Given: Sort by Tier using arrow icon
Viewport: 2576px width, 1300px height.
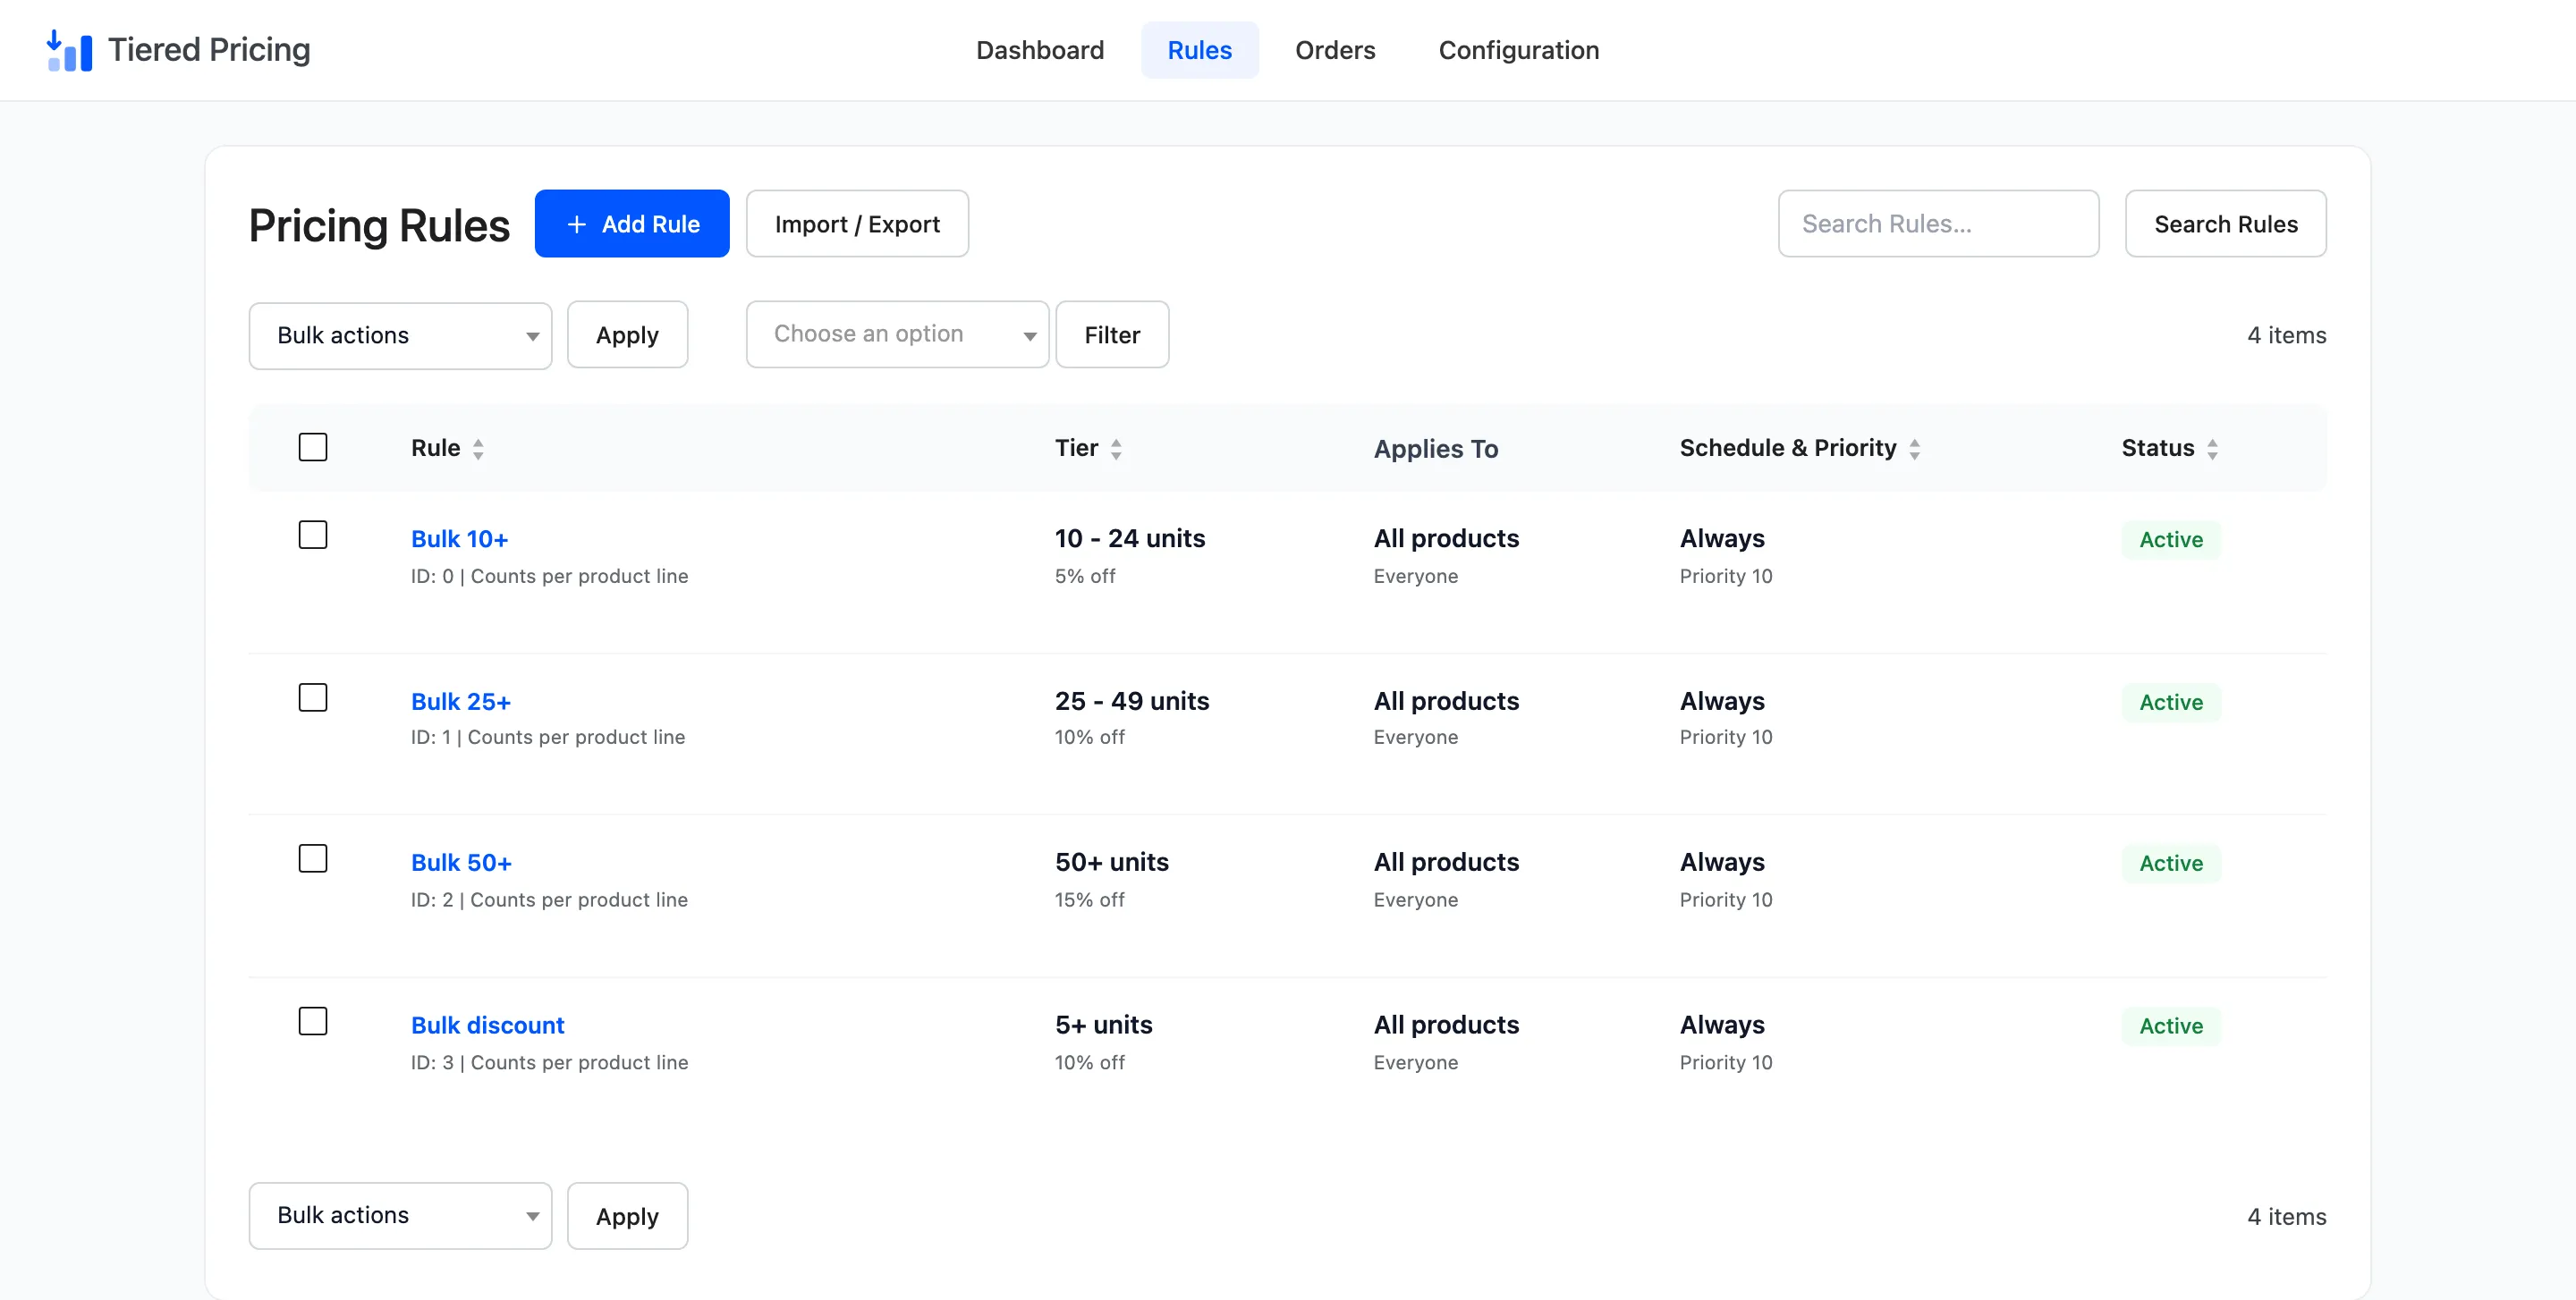Looking at the screenshot, I should point(1116,449).
